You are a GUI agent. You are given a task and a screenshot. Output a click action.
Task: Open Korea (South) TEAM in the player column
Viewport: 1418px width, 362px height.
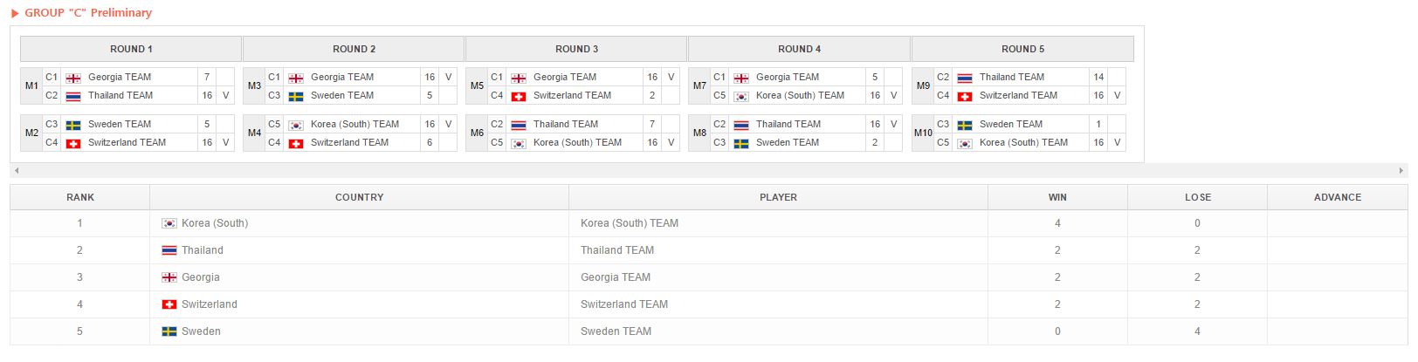click(629, 223)
